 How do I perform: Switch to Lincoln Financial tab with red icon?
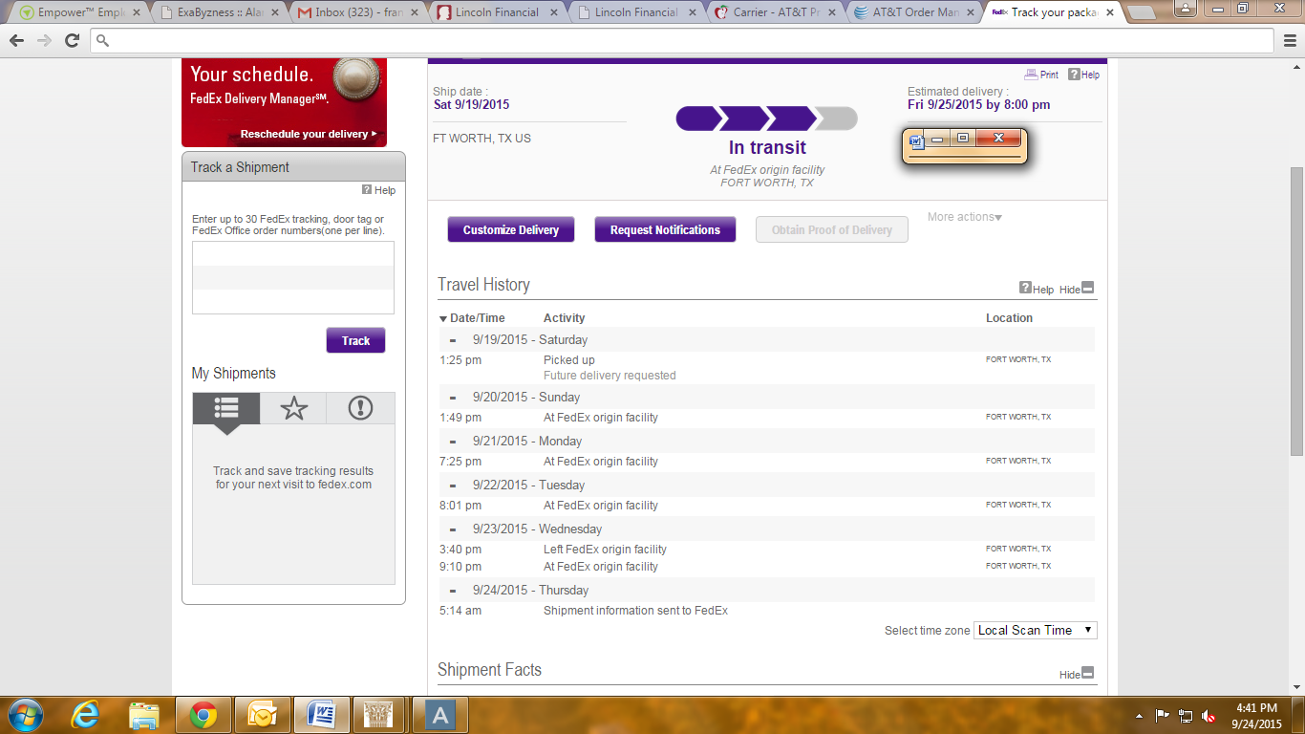click(497, 12)
